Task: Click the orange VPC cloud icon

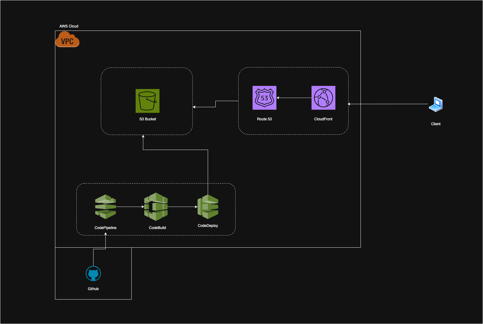Action: pos(67,40)
